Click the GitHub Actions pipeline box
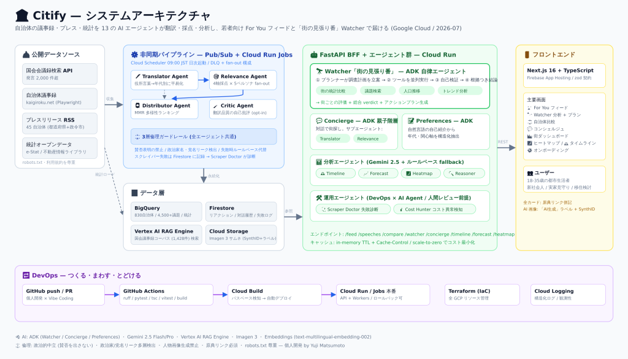Viewport: 628px width, 359px height. coord(166,295)
